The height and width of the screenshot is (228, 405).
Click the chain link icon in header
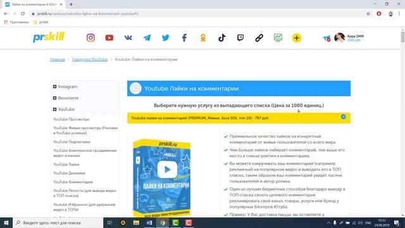tap(259, 38)
